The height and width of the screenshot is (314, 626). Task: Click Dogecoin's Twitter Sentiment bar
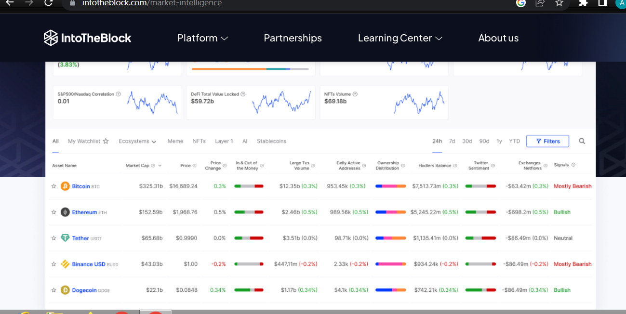[x=480, y=290]
